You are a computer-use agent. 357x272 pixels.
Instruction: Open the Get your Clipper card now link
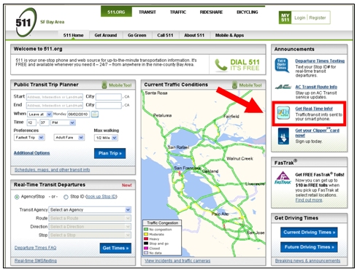tap(317, 133)
